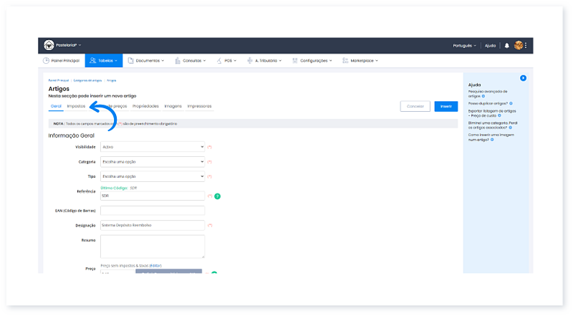This screenshot has width=573, height=316.
Task: Click the notification bell icon
Action: 507,45
